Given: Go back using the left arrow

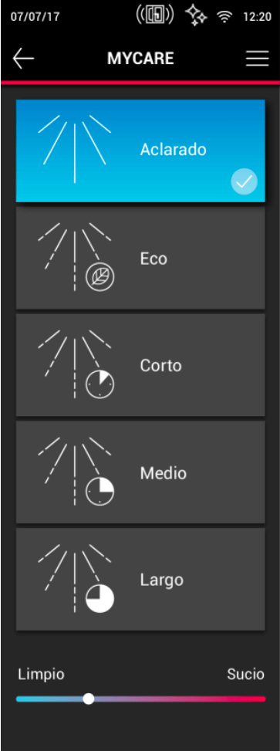Looking at the screenshot, I should 23,59.
